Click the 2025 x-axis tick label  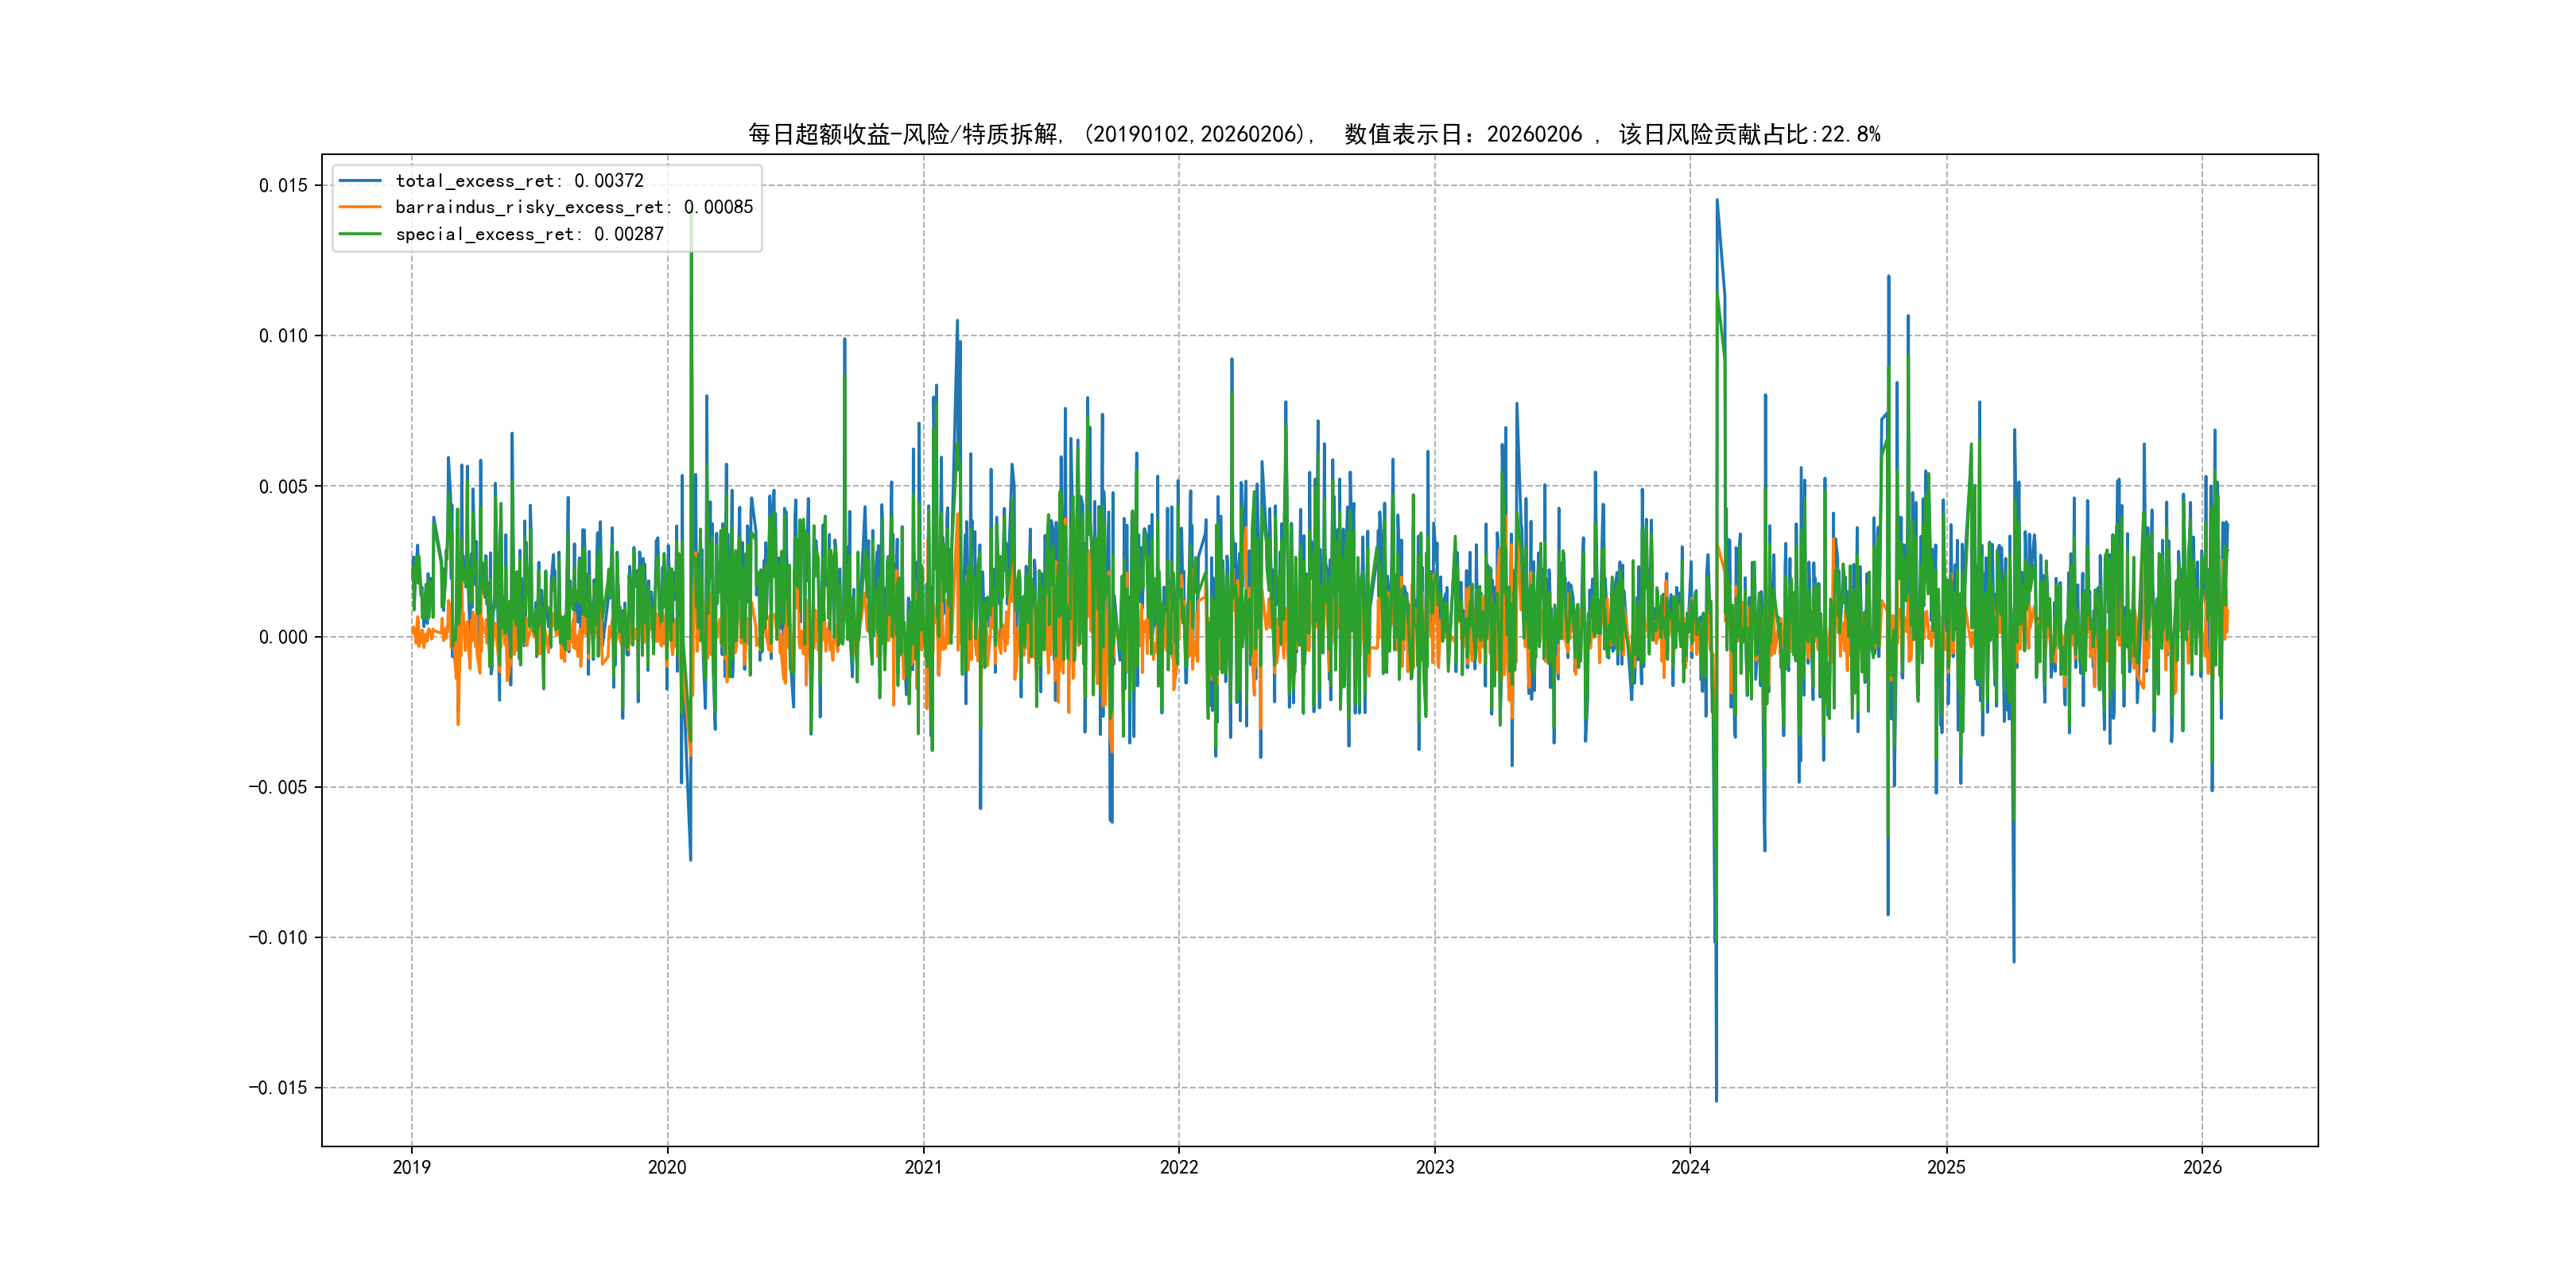(x=1946, y=1167)
